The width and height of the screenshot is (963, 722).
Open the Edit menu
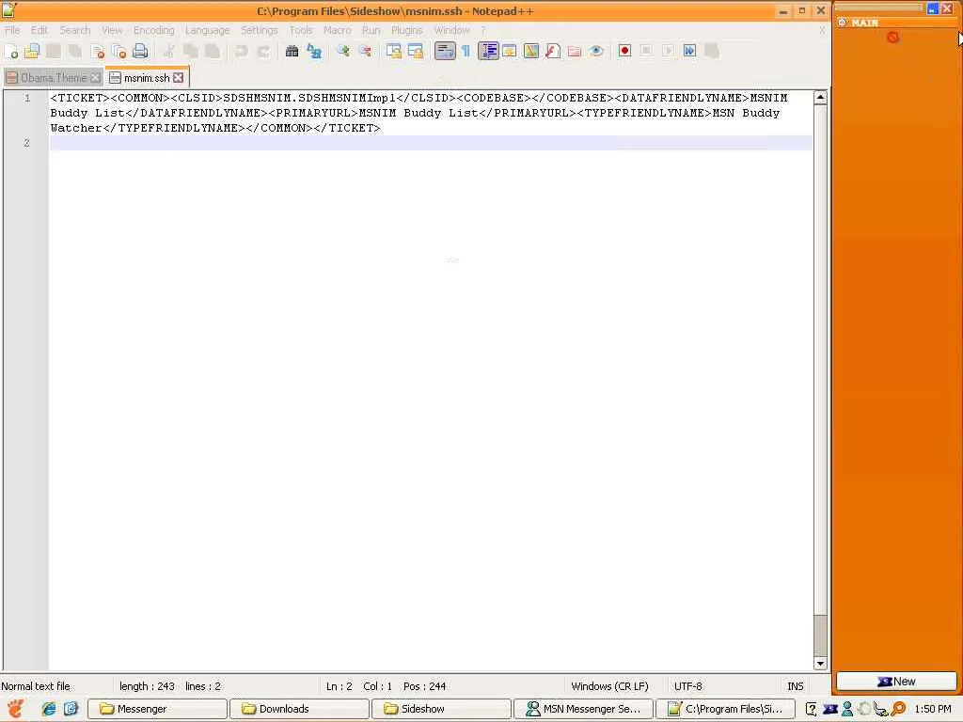click(39, 30)
